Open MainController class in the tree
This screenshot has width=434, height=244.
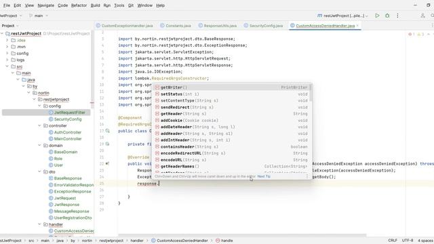(x=65, y=139)
